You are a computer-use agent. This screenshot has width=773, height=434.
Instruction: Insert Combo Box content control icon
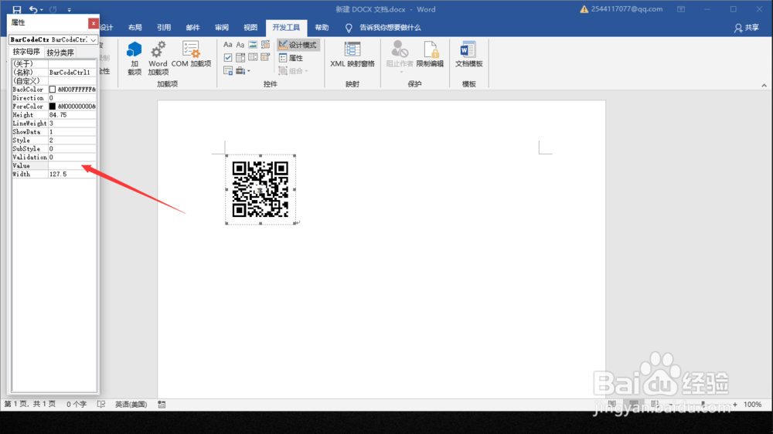[x=240, y=58]
